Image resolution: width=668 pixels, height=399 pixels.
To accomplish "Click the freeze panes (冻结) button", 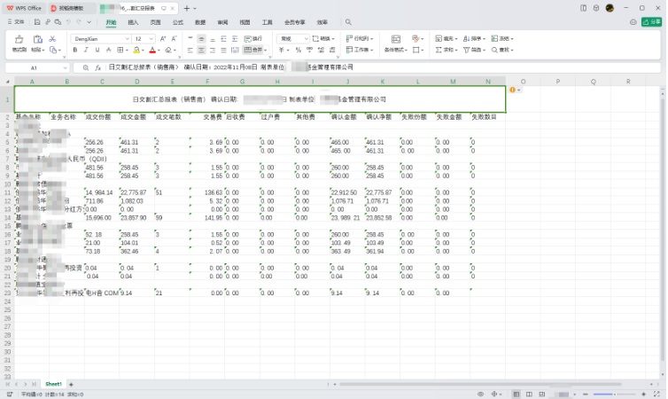I will [x=501, y=39].
